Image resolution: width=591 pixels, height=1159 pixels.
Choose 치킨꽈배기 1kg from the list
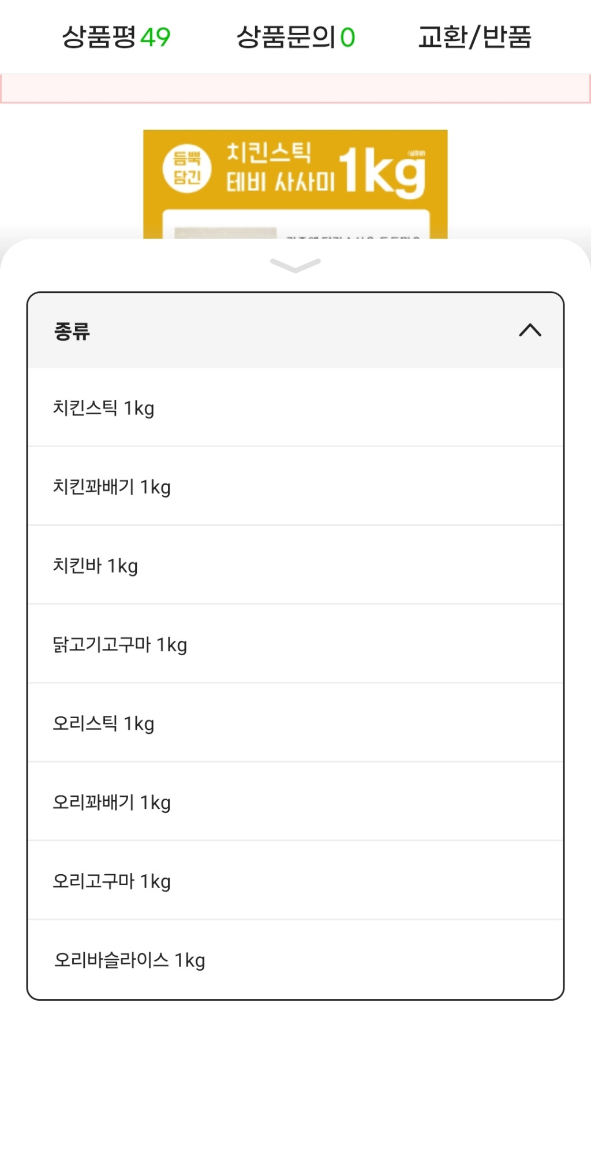click(x=112, y=486)
